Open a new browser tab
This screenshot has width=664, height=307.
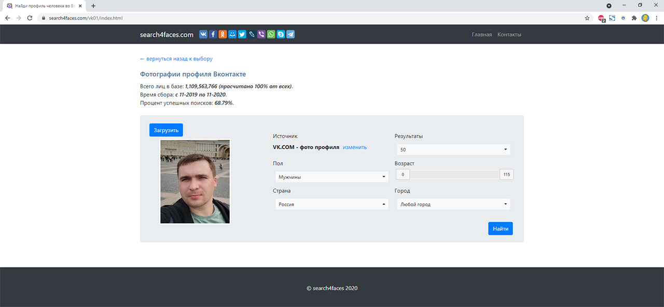(93, 6)
